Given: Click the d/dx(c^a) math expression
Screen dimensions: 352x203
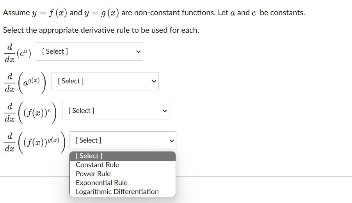Looking at the screenshot, I should (18, 53).
